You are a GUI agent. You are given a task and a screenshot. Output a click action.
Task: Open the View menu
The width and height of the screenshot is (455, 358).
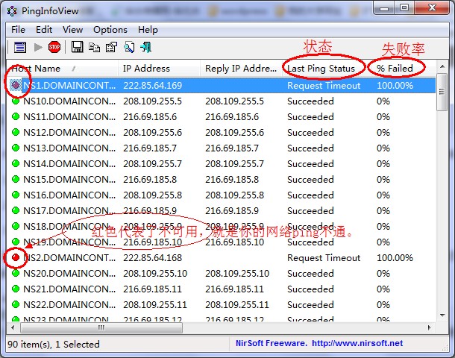73,29
